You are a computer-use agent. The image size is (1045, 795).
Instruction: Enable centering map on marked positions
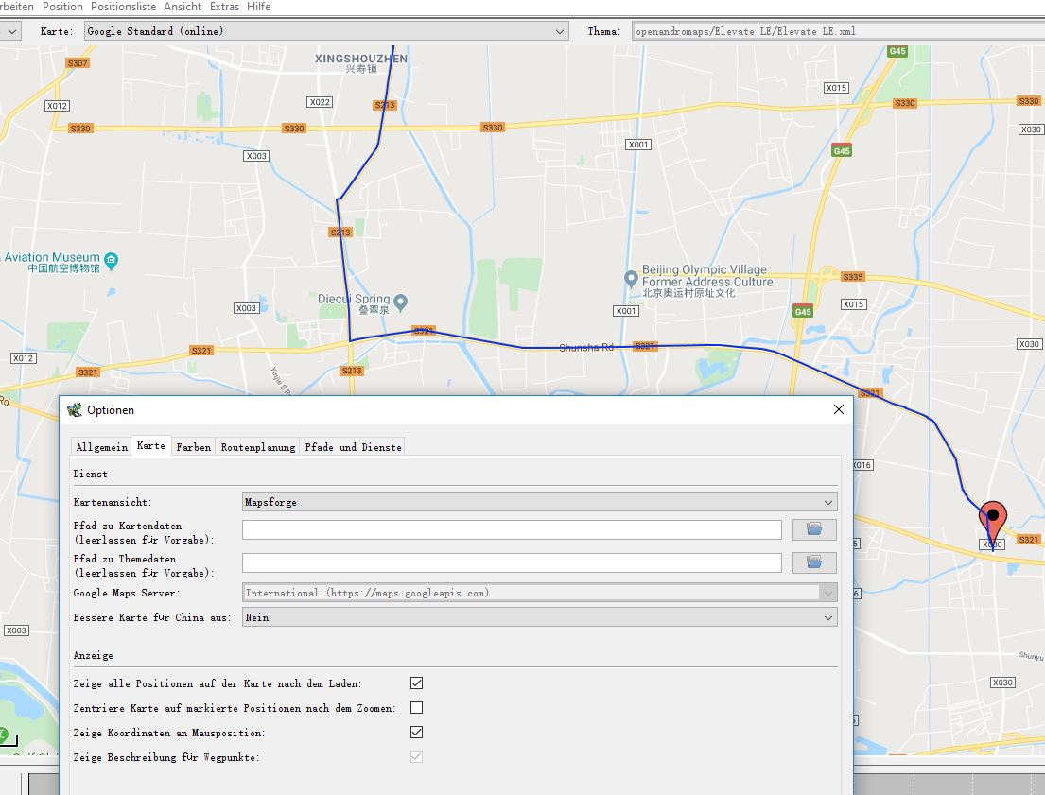coord(416,707)
